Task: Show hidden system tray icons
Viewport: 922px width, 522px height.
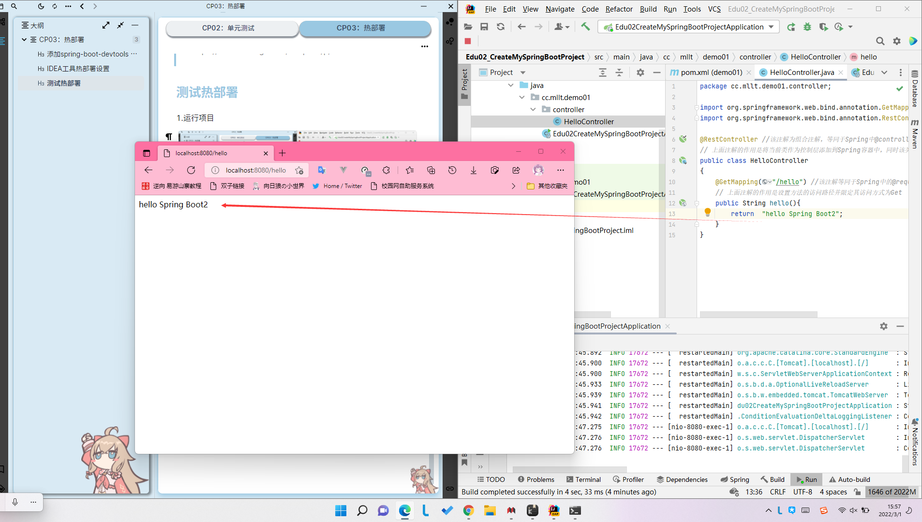Action: click(x=768, y=510)
